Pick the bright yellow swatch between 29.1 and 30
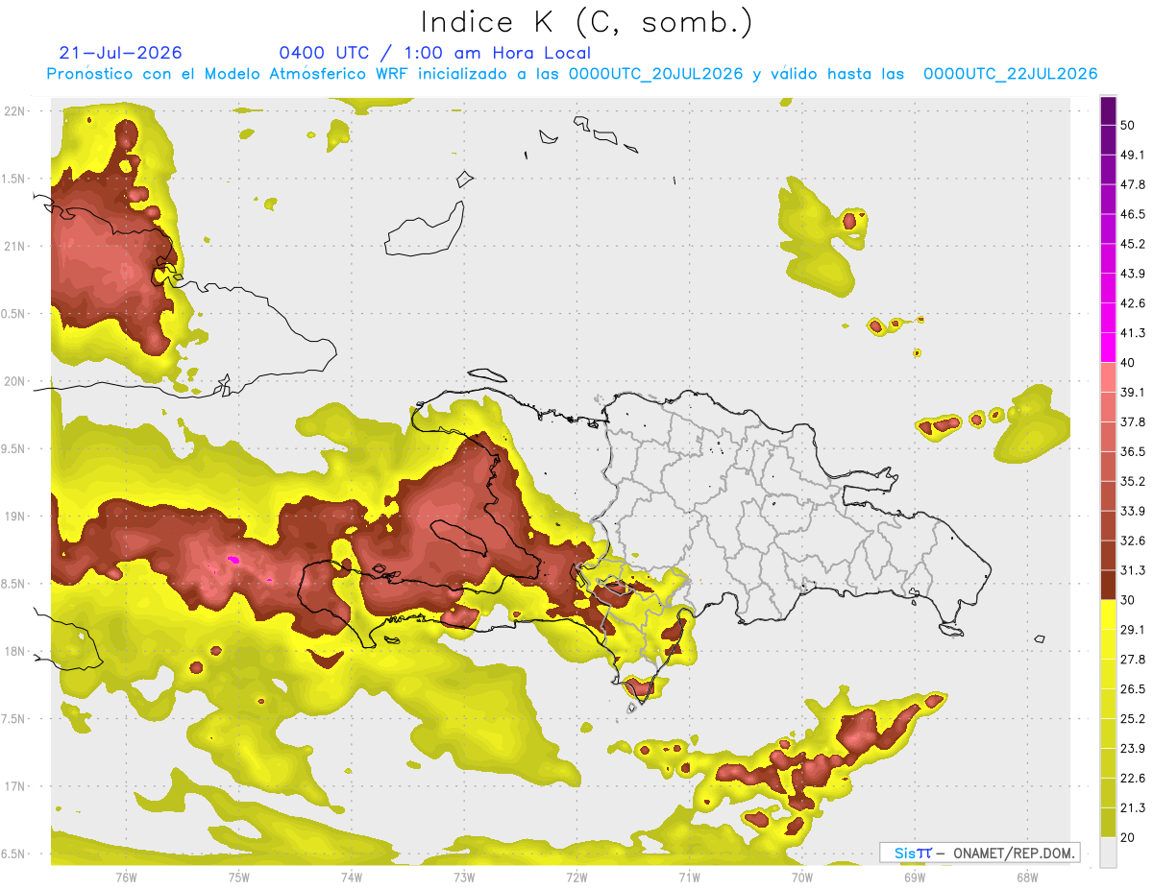This screenshot has height=890, width=1153. [x=1108, y=615]
